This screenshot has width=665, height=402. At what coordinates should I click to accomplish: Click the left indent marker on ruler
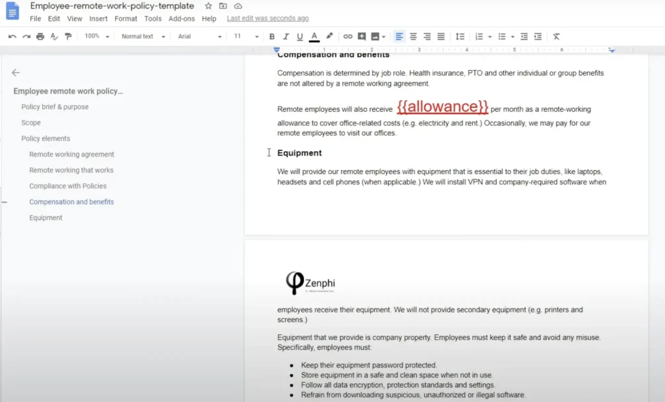click(277, 50)
